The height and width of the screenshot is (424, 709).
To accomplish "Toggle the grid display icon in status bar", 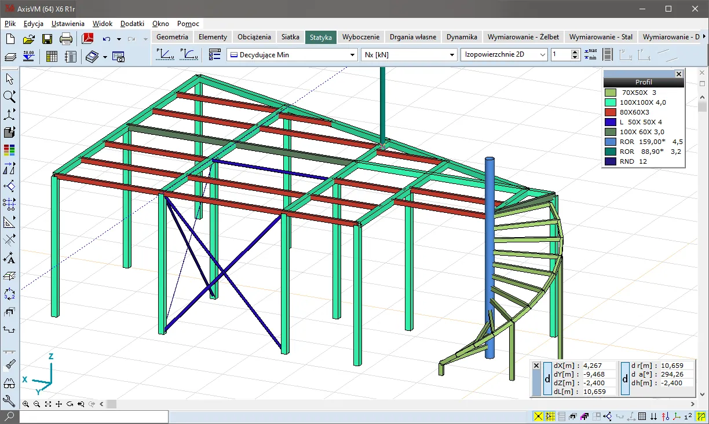I will (642, 416).
